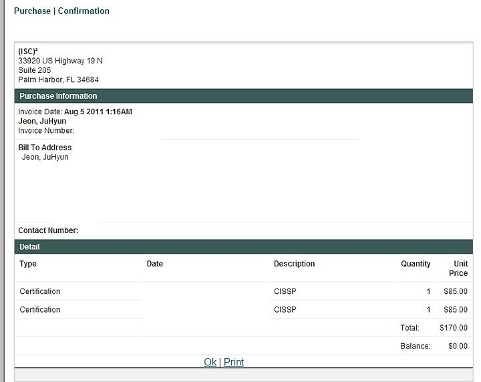Select the 'Contact Number:' label
This screenshot has height=382, width=481.
tap(48, 230)
